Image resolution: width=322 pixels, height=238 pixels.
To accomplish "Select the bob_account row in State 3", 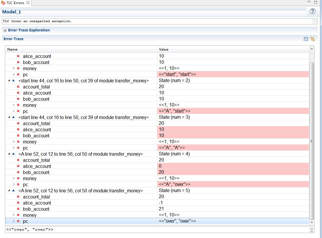I will [157, 136].
